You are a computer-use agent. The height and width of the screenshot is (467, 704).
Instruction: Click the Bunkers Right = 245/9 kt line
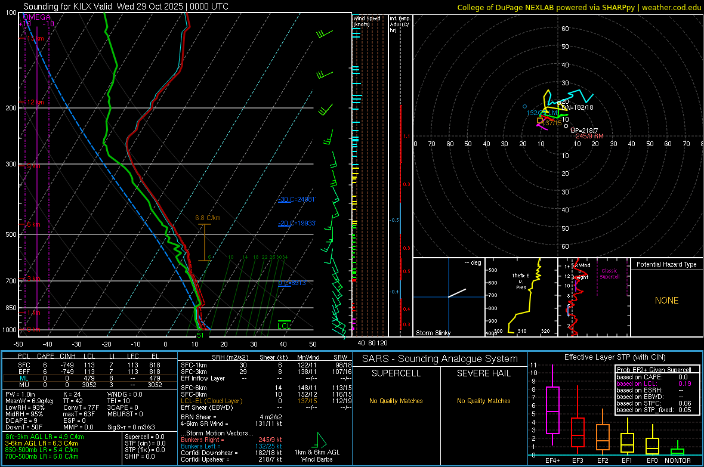coord(231,440)
